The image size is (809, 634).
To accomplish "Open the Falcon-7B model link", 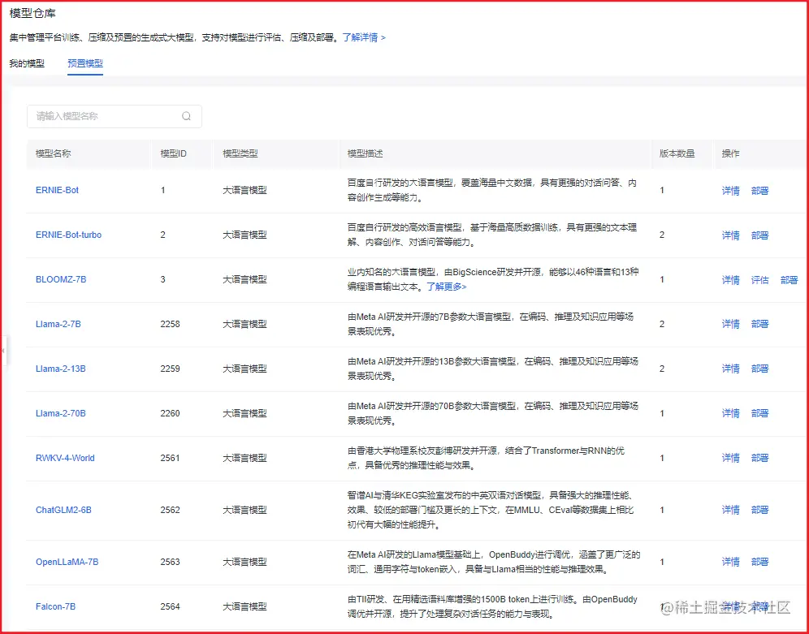I will [x=56, y=606].
